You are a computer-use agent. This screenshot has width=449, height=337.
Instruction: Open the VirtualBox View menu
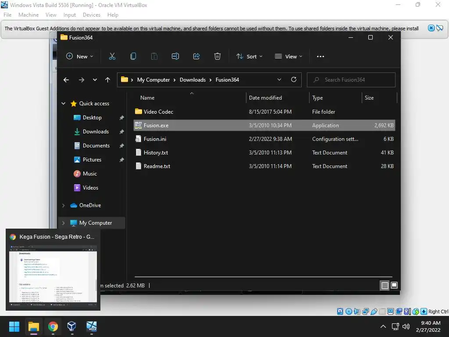51,15
